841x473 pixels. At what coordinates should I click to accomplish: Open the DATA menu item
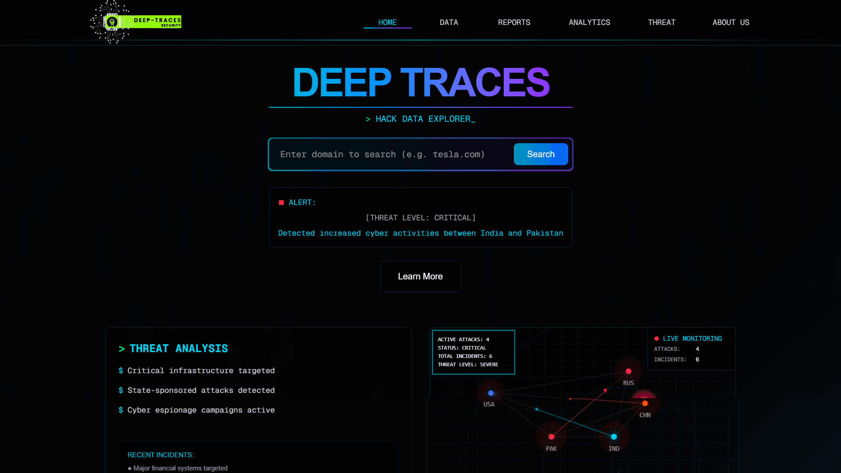point(449,22)
